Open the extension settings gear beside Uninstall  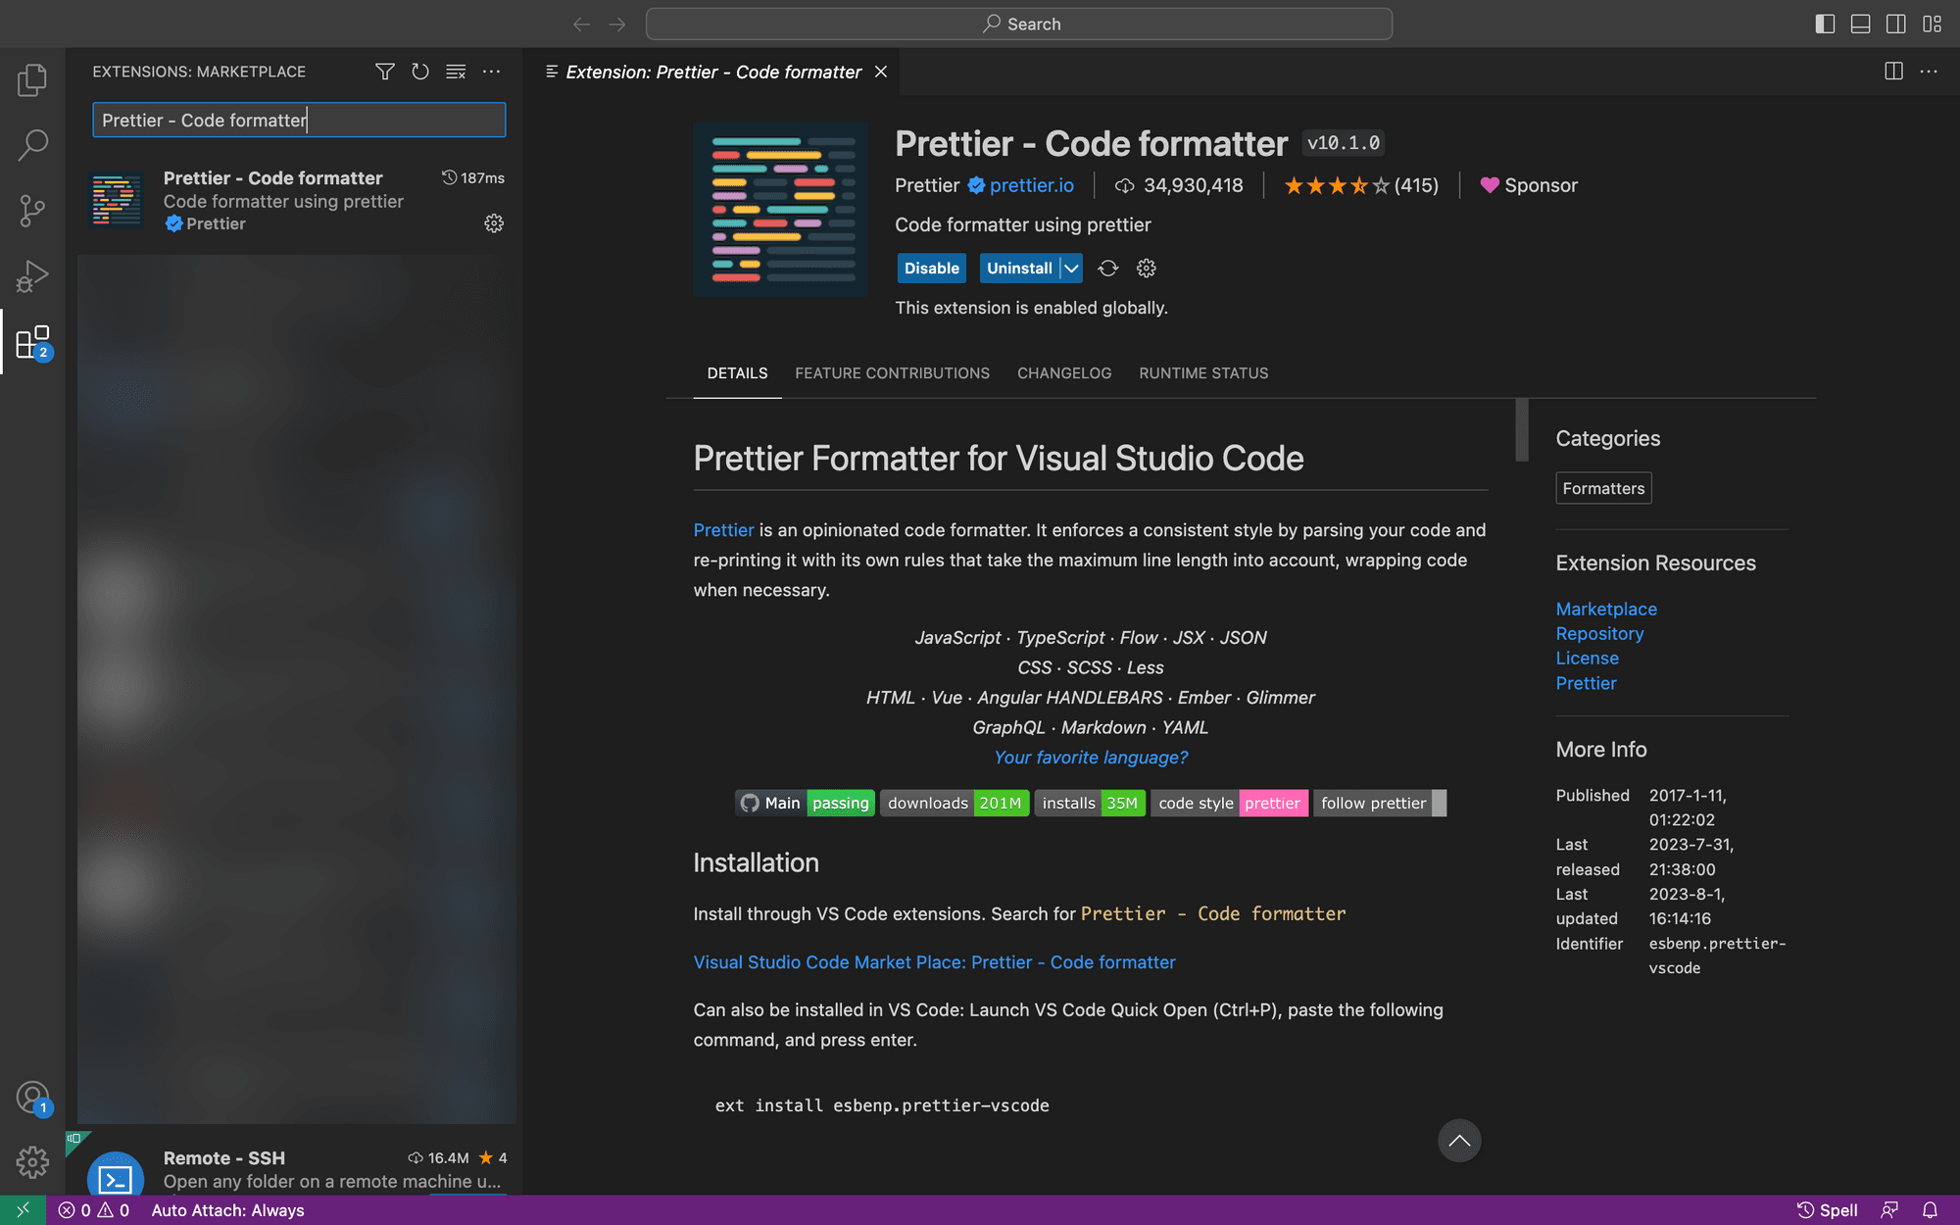[x=1146, y=268]
